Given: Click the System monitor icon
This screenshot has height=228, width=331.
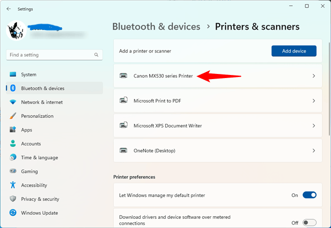Looking at the screenshot, I should pyautogui.click(x=13, y=74).
